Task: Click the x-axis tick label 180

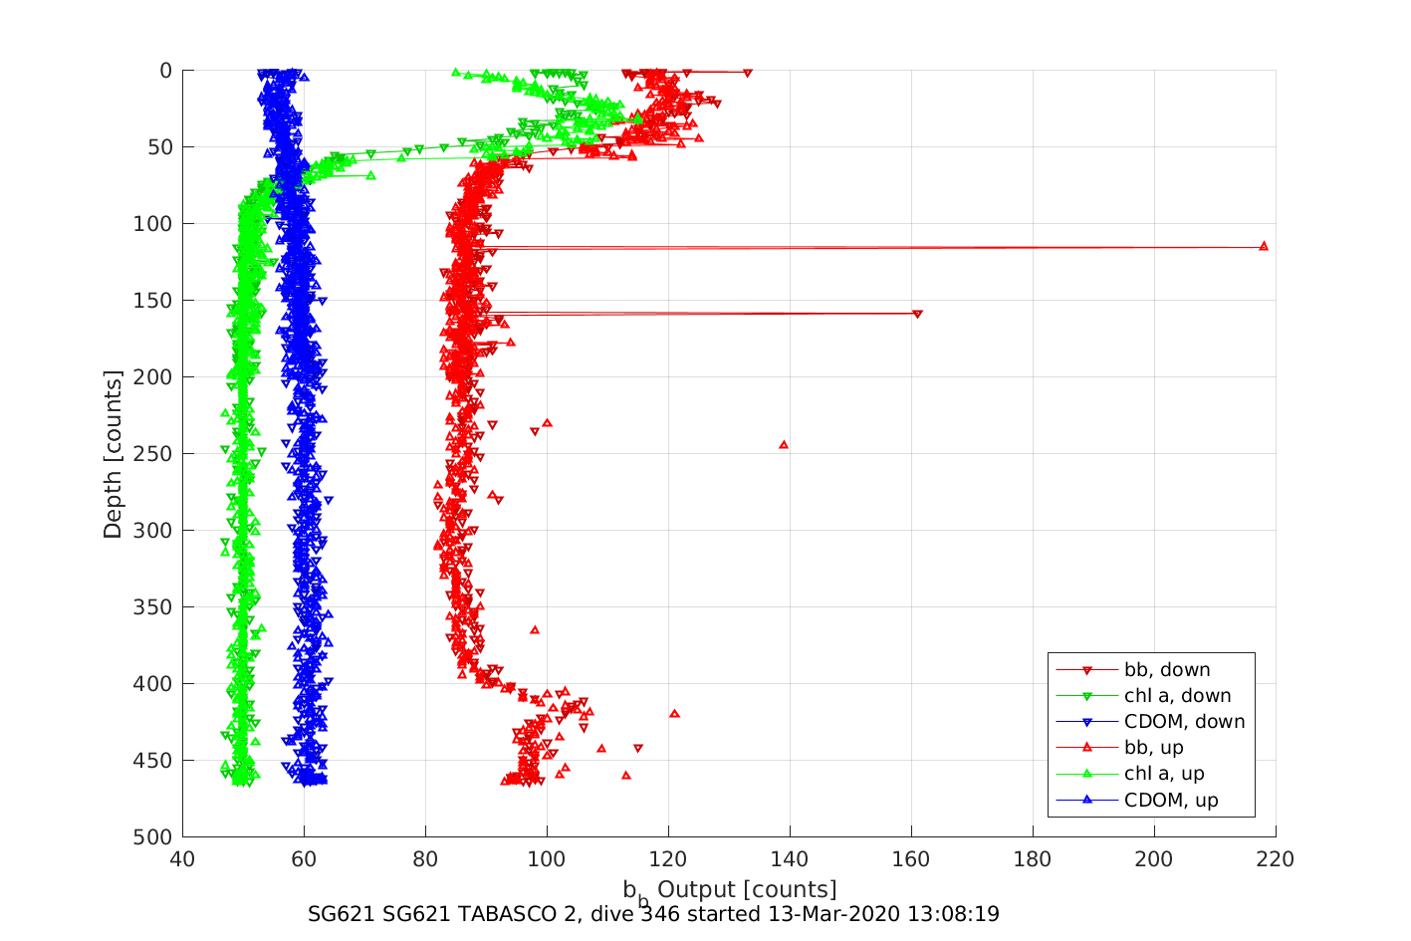Action: click(x=1033, y=859)
